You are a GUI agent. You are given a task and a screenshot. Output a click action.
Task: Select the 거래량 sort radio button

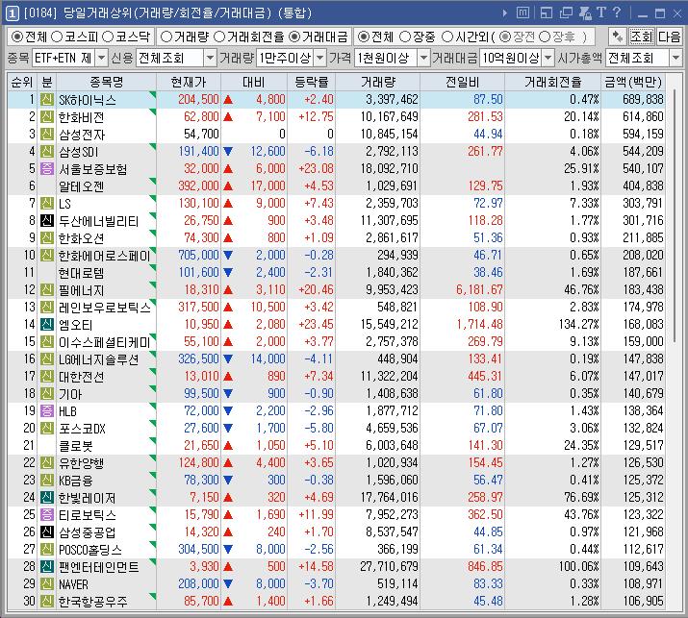point(166,37)
